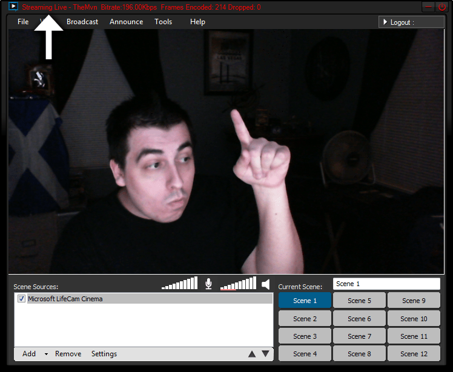Click the Streaming Live status text
Image resolution: width=453 pixels, height=372 pixels.
point(44,7)
